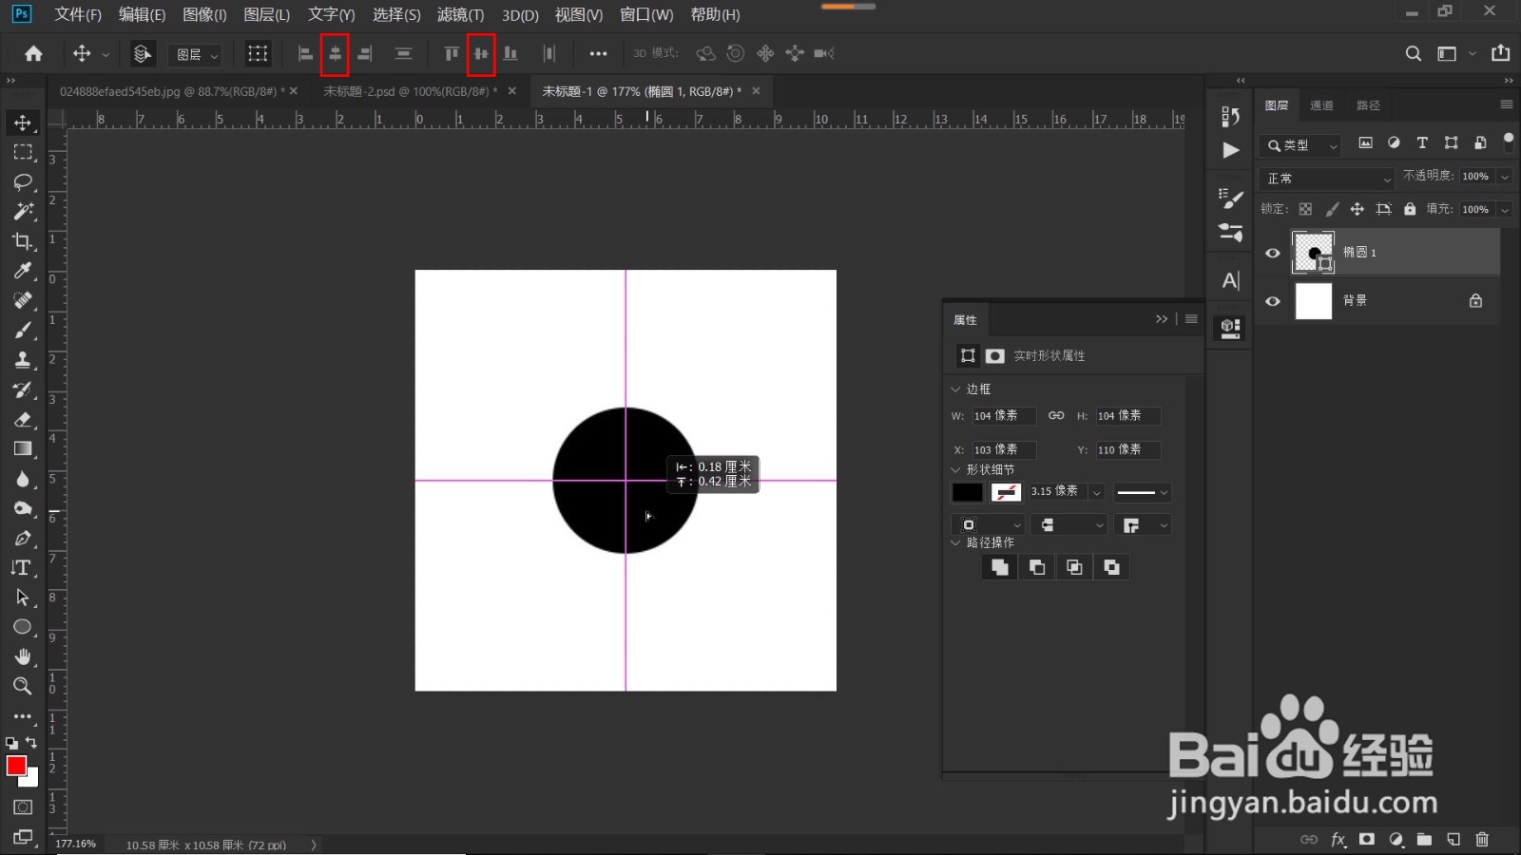
Task: Switch to 路径 tab
Action: tap(1368, 105)
